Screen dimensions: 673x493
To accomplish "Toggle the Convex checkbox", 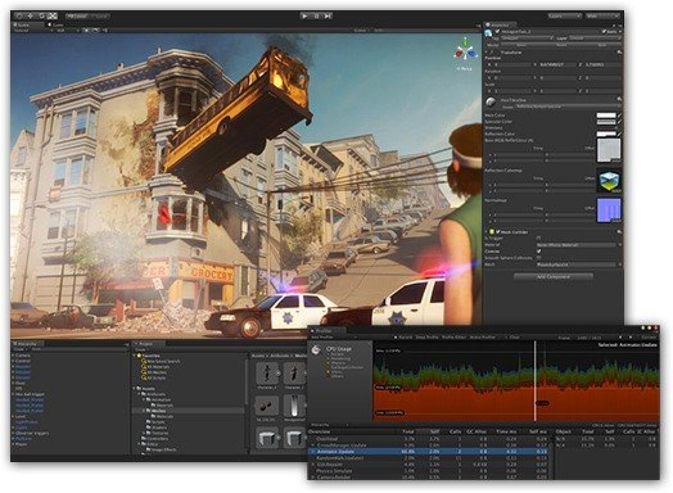I will pyautogui.click(x=540, y=251).
